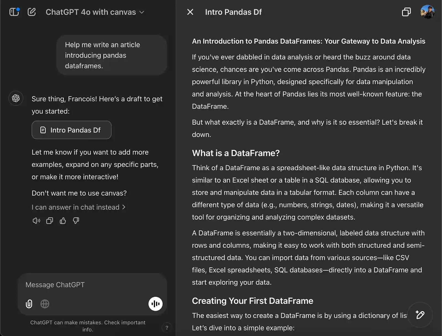
Task: Open the ChatGPT 4o with canvas model dropdown
Action: [95, 12]
